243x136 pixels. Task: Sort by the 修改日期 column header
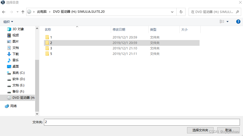point(119,30)
